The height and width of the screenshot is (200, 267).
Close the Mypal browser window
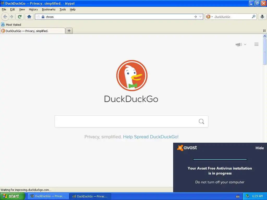(263, 3)
